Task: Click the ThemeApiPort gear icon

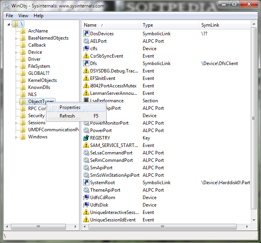Action: pyautogui.click(x=86, y=190)
